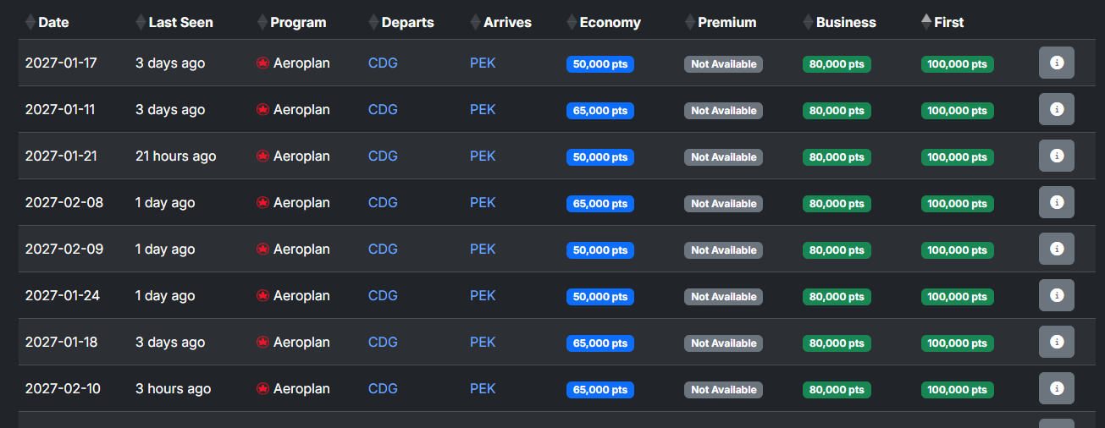The height and width of the screenshot is (428, 1105).
Task: Open PEK airport link in 2027-01-11 row
Action: (x=483, y=110)
